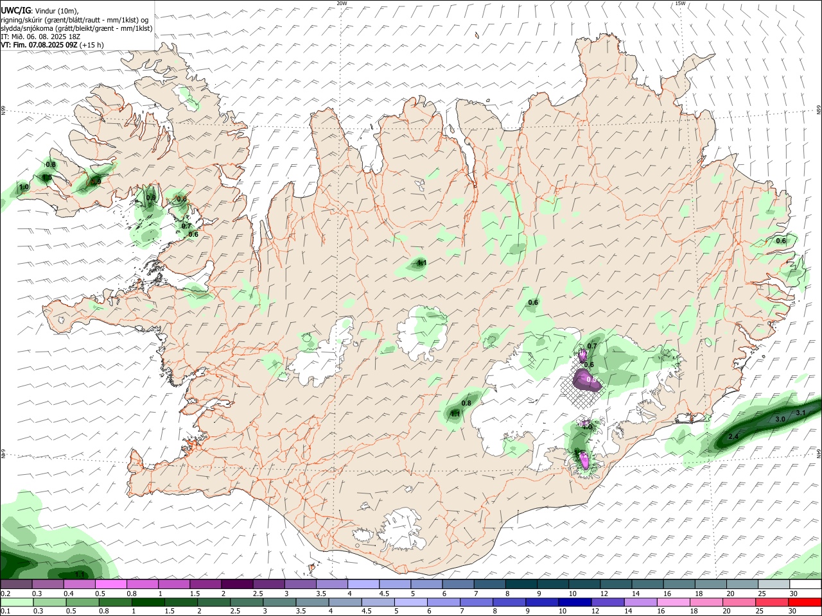Viewport: 822px width, 616px height.
Task: Click the 3.0 rainfall value offshore southeast
Action: point(780,419)
